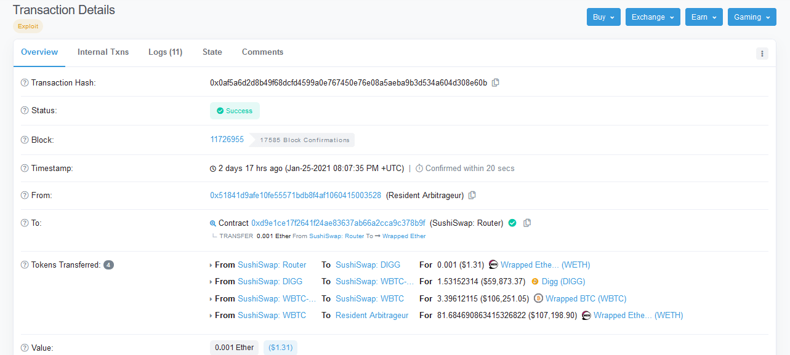Click the help icon beside Transaction Hash
Image resolution: width=790 pixels, height=355 pixels.
25,83
